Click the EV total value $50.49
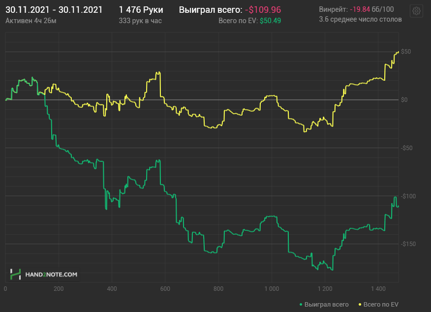Screen dimensions: 431x312 (x=270, y=21)
